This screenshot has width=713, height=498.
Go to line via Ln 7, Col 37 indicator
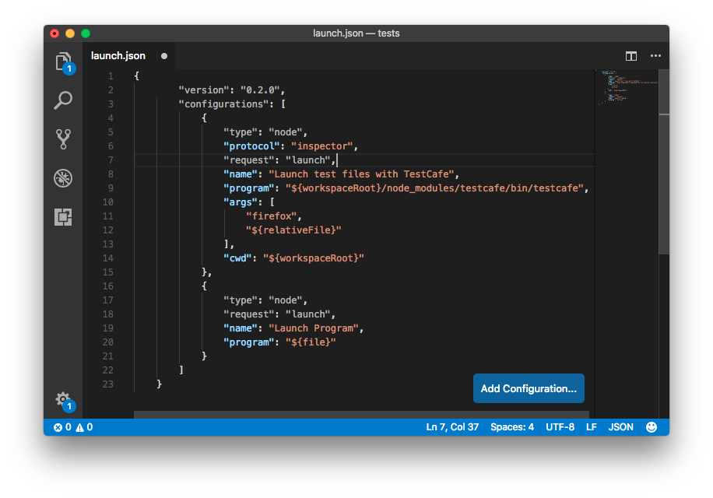453,426
